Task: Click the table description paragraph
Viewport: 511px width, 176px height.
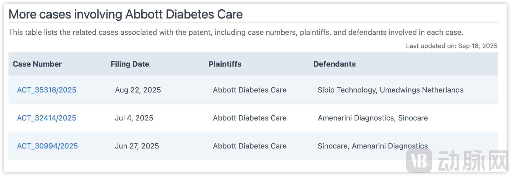Action: pos(236,33)
